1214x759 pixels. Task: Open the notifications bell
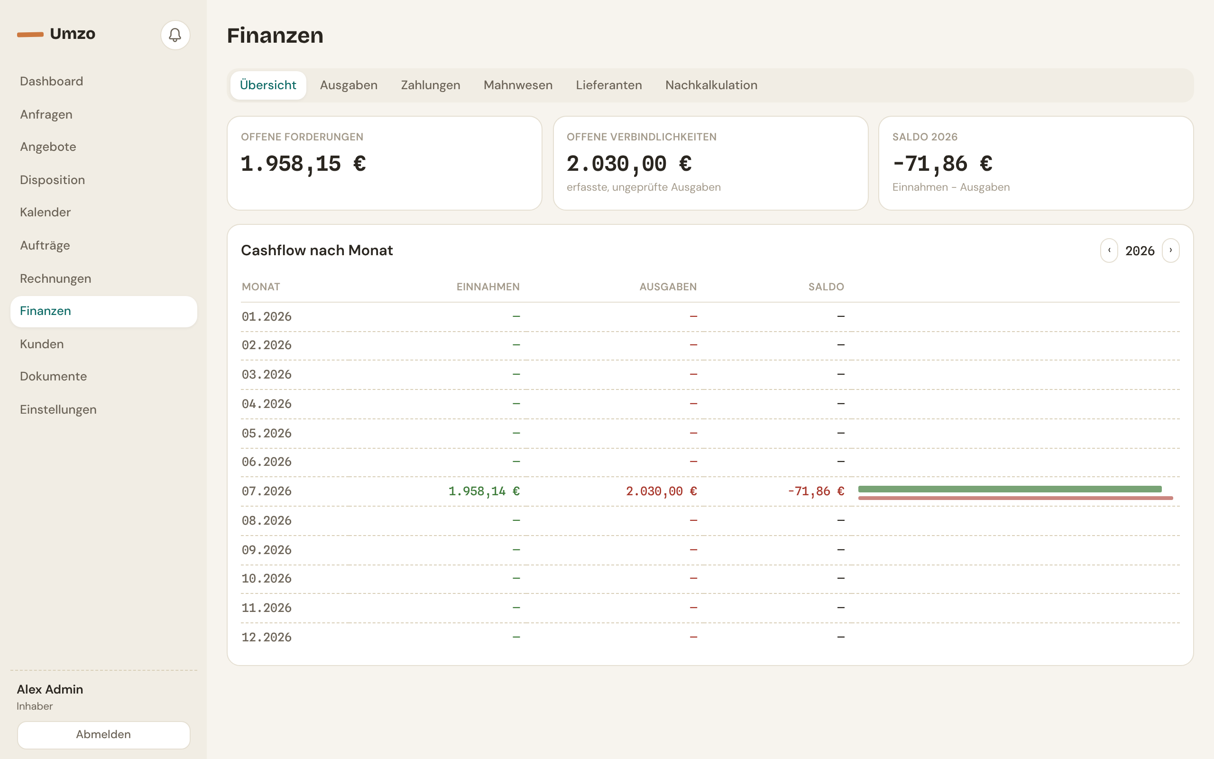point(175,35)
